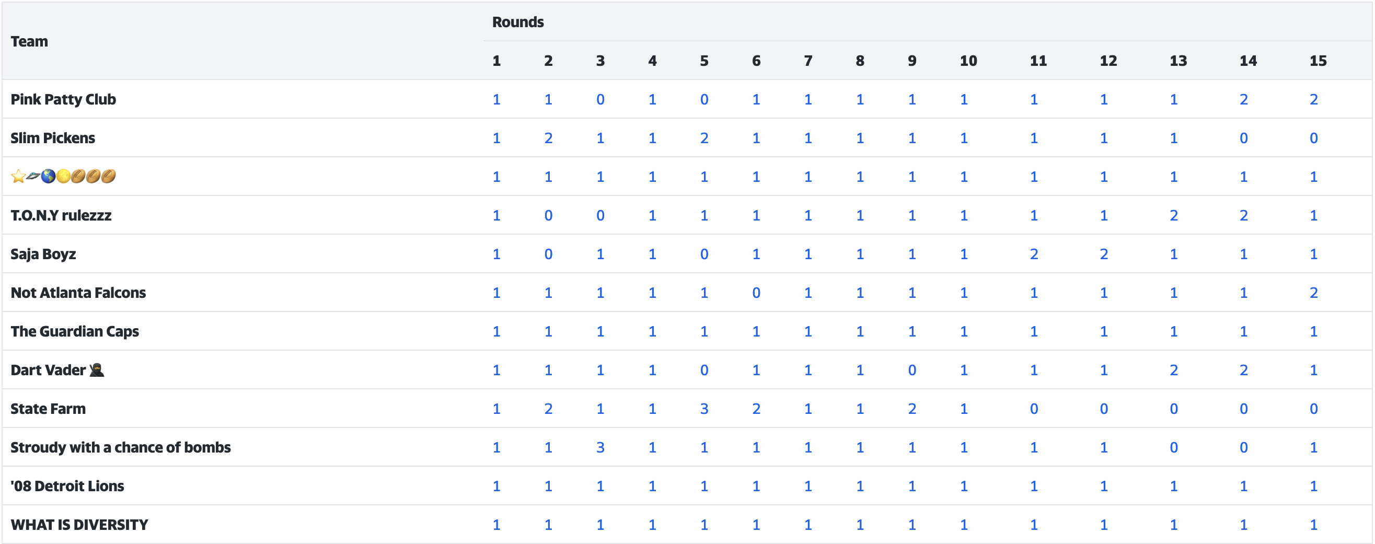1375x544 pixels.
Task: Click Pink Patty Club round 3 zero
Action: point(600,99)
